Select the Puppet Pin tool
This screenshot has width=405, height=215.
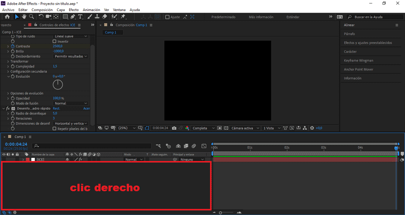pos(123,17)
